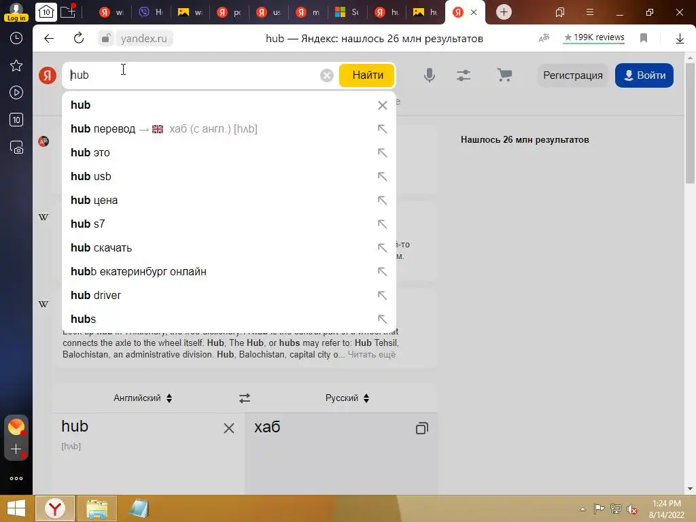The image size is (696, 522).
Task: Click the Log in profile avatar
Action: pyautogui.click(x=16, y=12)
